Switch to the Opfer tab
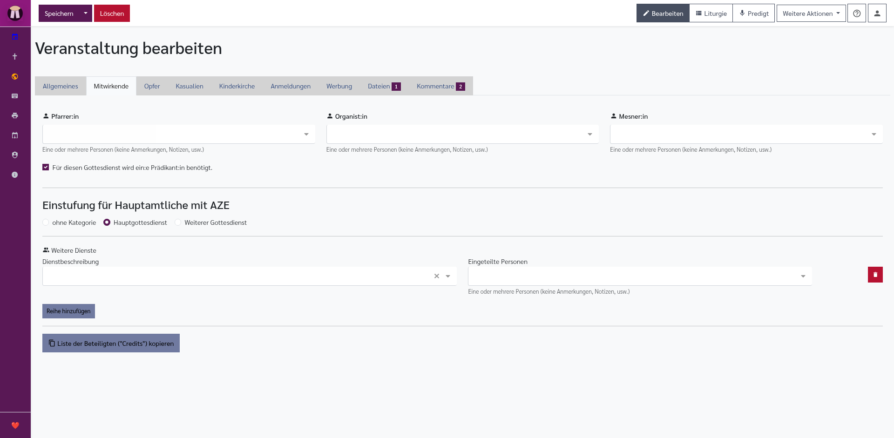Screen dimensions: 894x438 click(152, 86)
